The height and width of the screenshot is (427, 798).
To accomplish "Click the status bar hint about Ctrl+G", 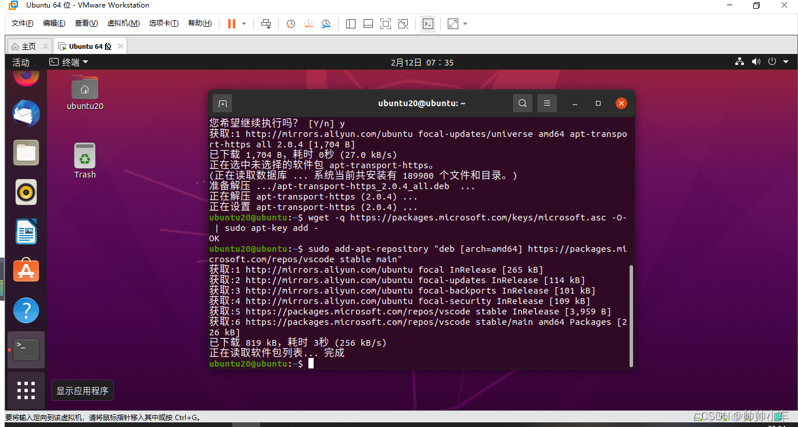I will pos(102,417).
